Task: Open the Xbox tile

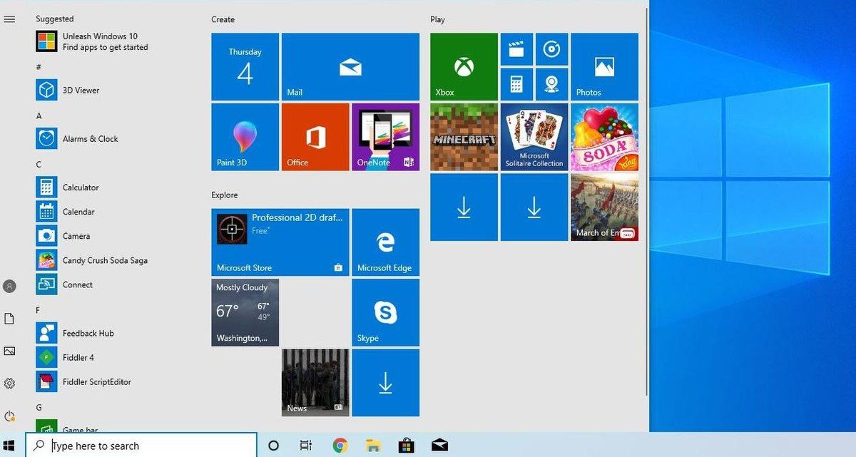Action: click(464, 66)
